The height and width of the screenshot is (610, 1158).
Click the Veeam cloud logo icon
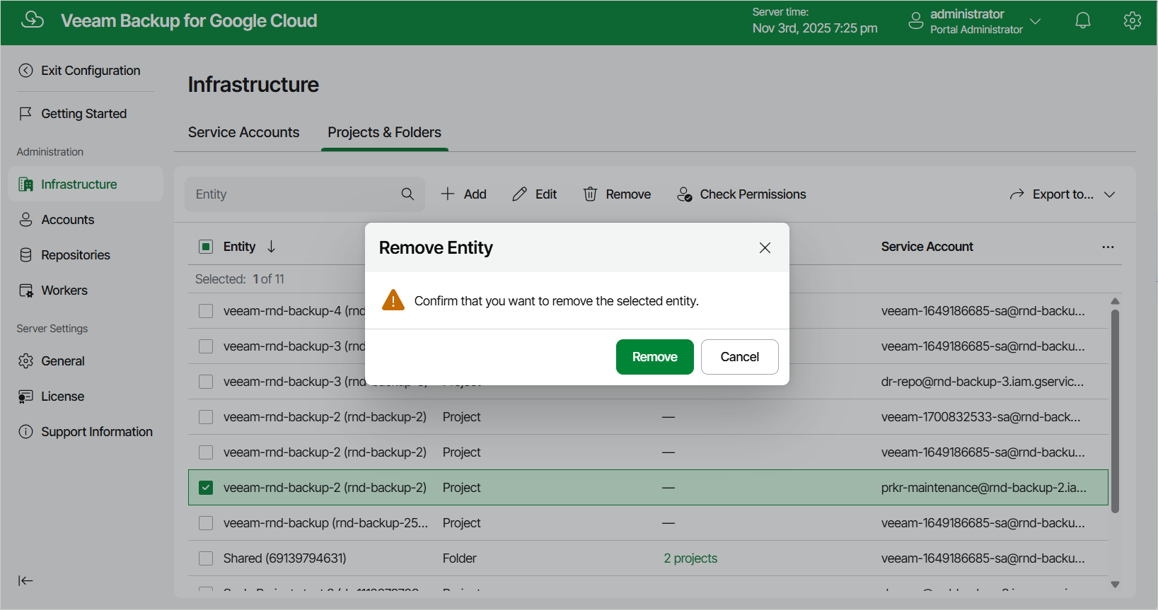(33, 20)
